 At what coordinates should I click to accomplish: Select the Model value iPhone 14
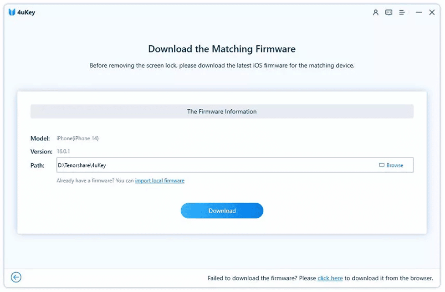pyautogui.click(x=79, y=138)
